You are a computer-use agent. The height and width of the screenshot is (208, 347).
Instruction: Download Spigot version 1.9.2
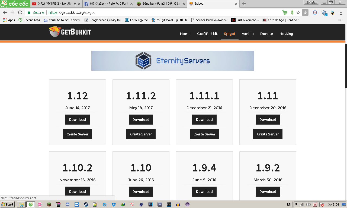pyautogui.click(x=268, y=191)
